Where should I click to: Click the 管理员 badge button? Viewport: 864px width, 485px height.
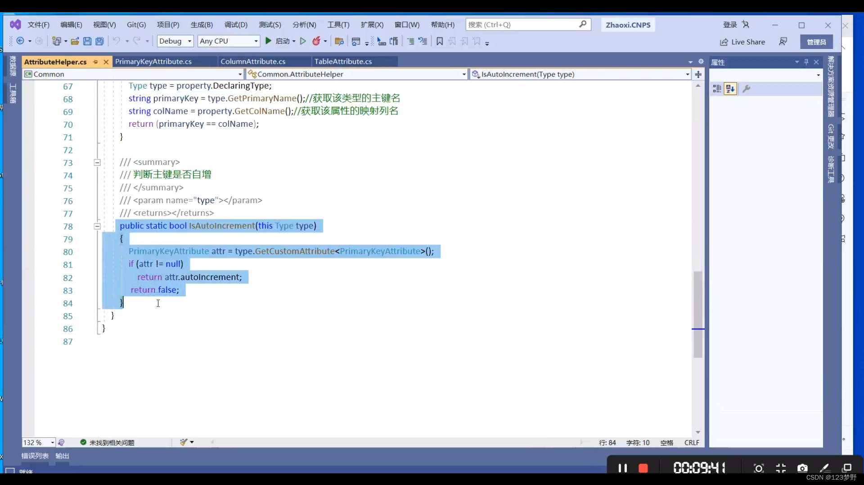[x=816, y=42]
